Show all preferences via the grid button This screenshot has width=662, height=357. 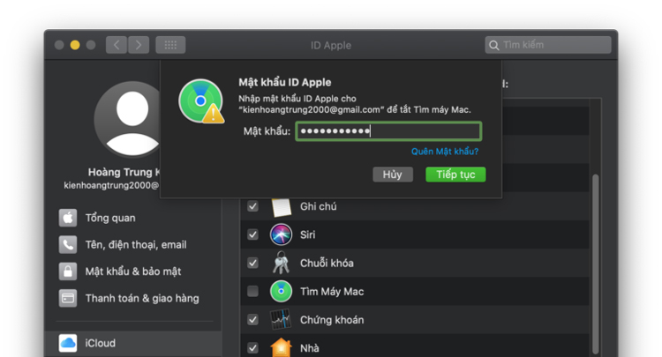(170, 45)
